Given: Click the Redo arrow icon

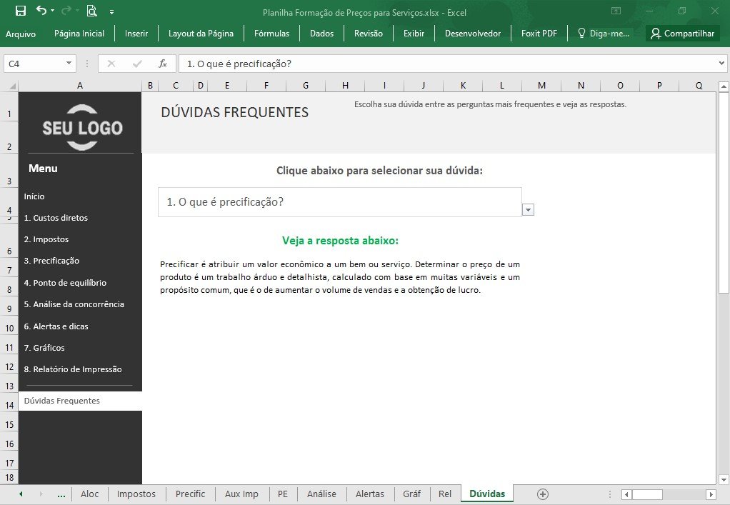Looking at the screenshot, I should click(66, 10).
